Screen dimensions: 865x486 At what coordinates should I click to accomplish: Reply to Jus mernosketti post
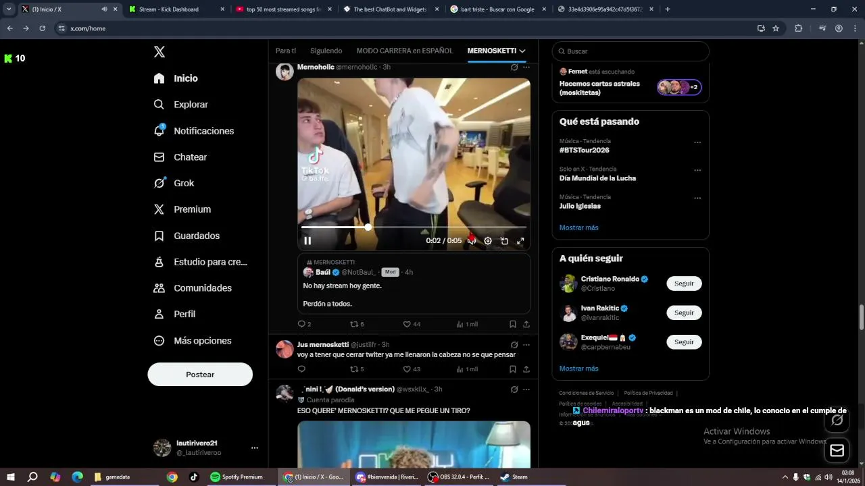pyautogui.click(x=301, y=369)
